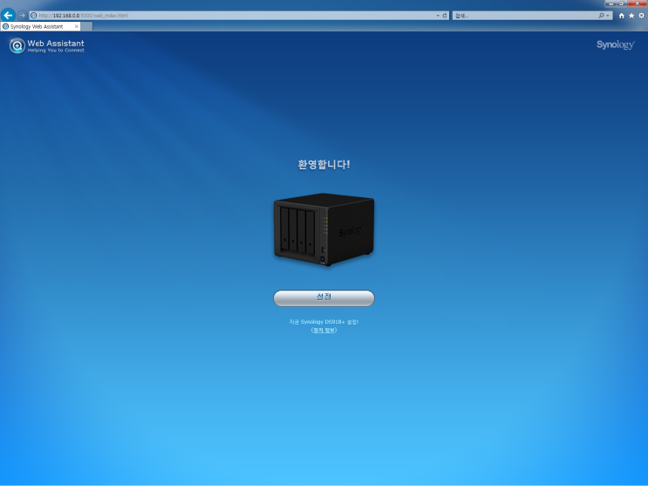Viewport: 648px width, 486px height.
Task: Click the Home icon in browser
Action: click(x=622, y=16)
